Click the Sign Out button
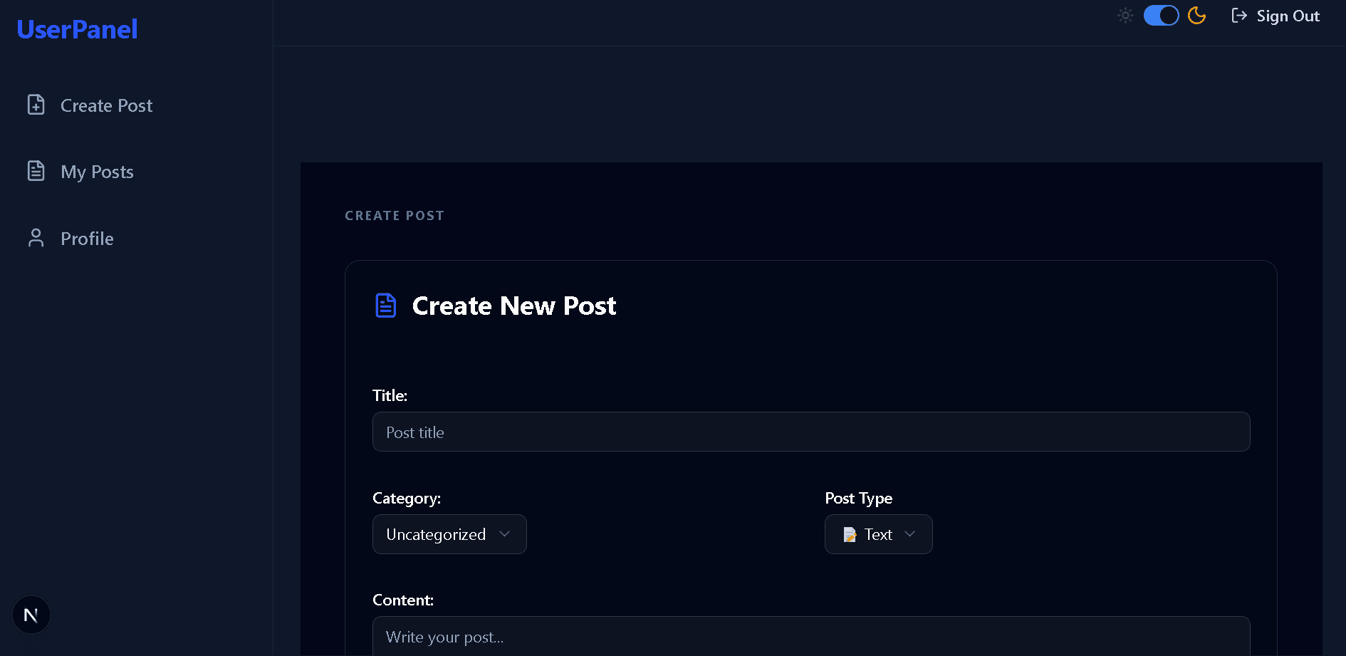 1288,15
